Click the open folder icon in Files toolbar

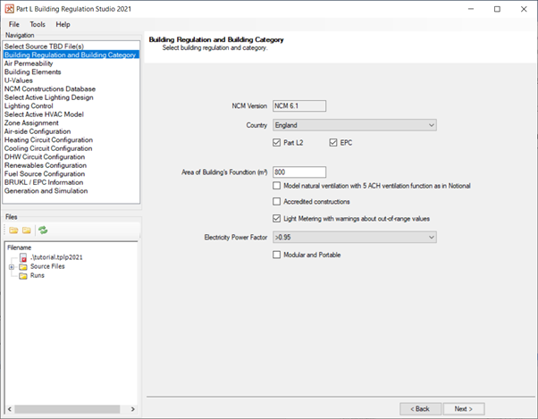click(13, 230)
